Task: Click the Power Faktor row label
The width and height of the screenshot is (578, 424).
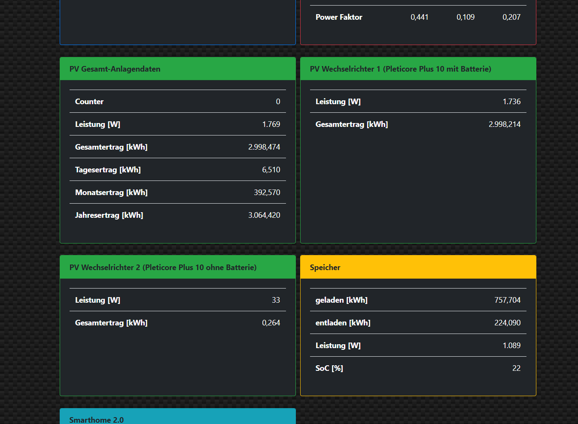Action: pyautogui.click(x=339, y=17)
